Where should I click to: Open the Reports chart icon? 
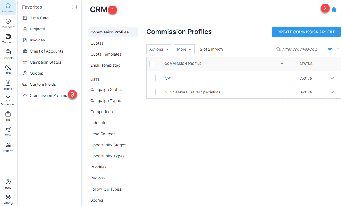8,145
